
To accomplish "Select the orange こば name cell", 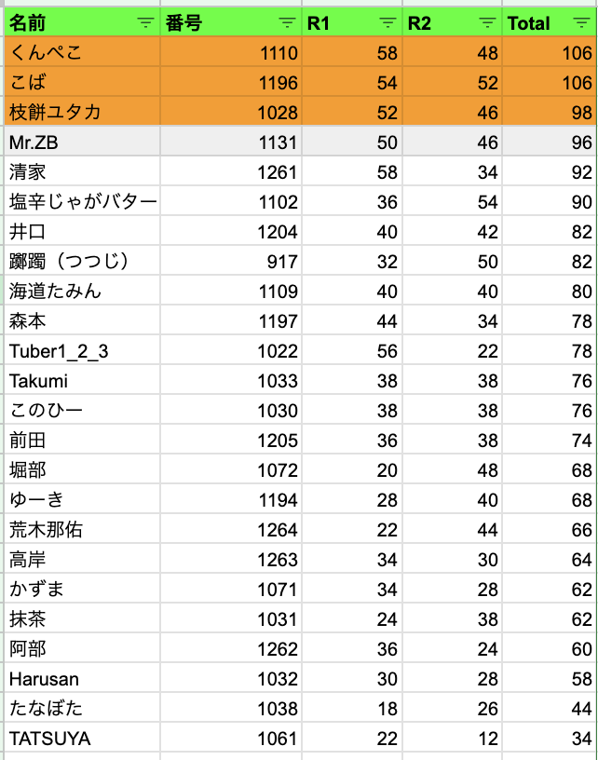I will coord(82,83).
